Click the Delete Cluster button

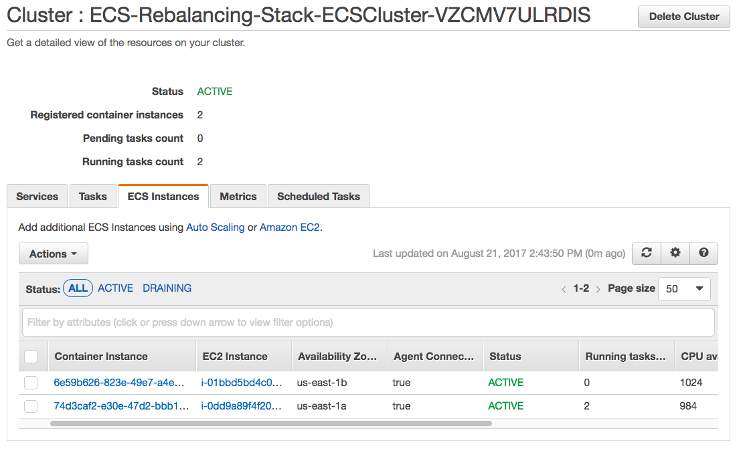click(684, 17)
